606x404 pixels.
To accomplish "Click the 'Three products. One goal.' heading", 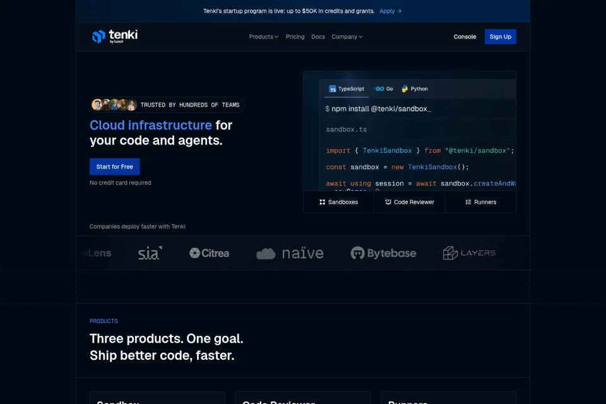I will 167,338.
